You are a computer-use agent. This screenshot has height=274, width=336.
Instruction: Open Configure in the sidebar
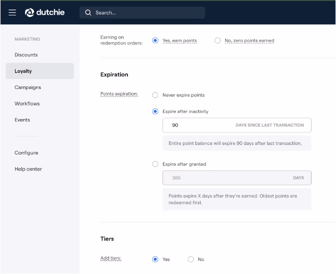coord(26,153)
